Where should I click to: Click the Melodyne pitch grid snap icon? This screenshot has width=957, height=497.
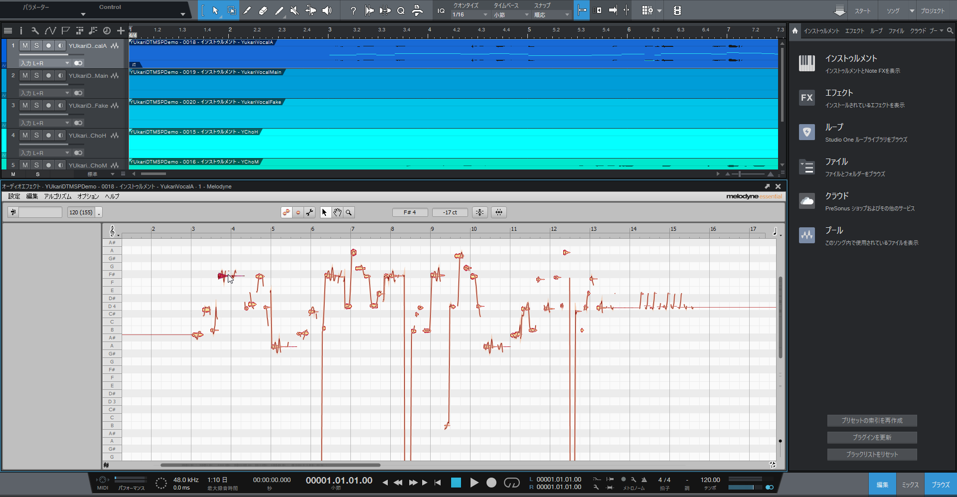point(479,212)
